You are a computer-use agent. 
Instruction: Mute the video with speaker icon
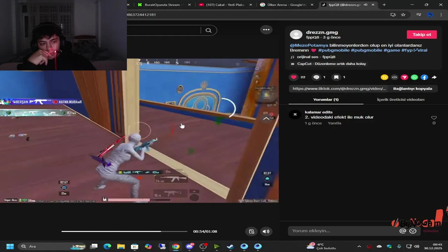click(266, 231)
